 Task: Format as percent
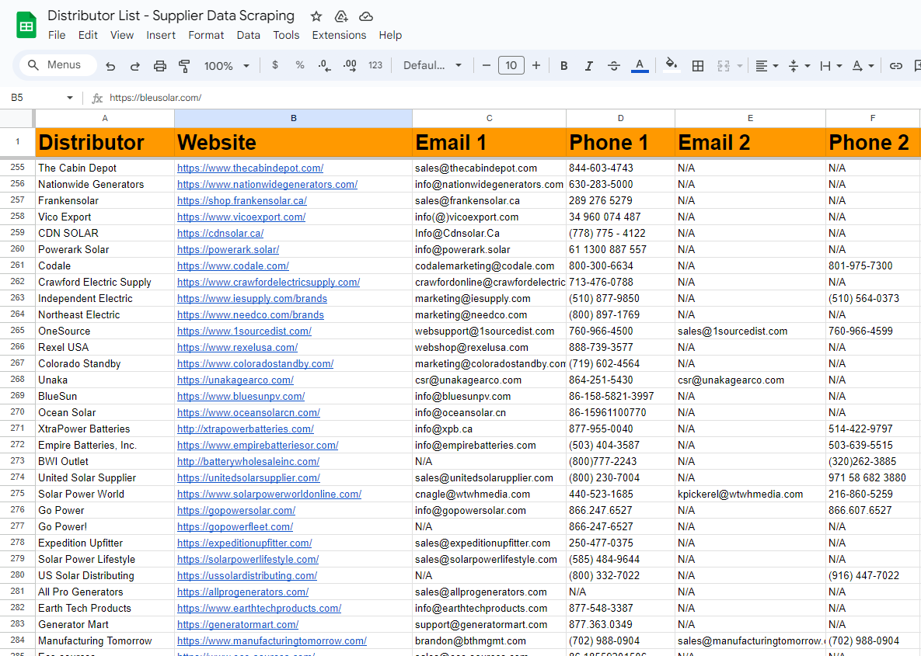coord(299,65)
